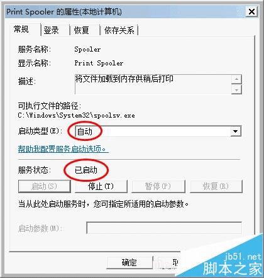This screenshot has width=264, height=278.
Task: Open the 帮助我配置服务启动选项 link
Action: coord(63,149)
